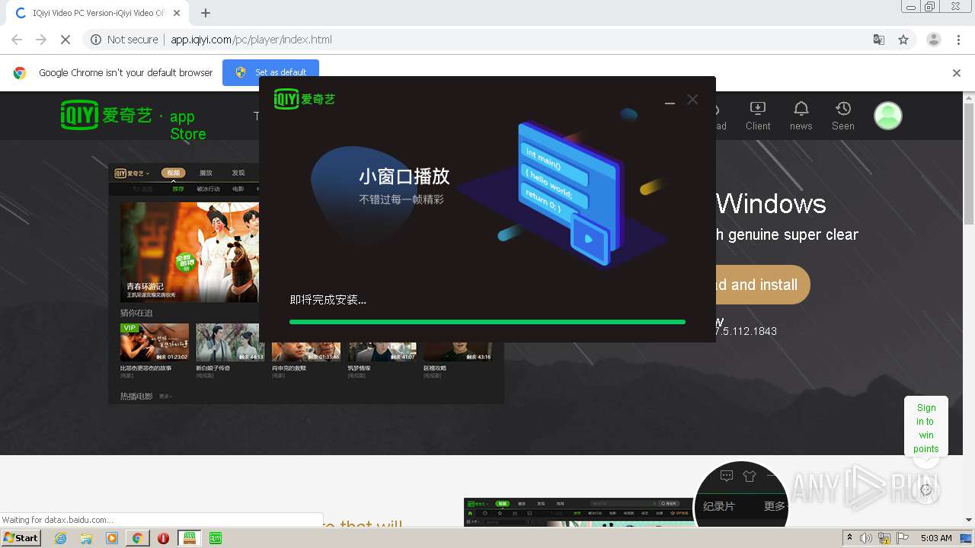This screenshot has width=975, height=548.
Task: Restore down the Chrome window
Action: (930, 7)
